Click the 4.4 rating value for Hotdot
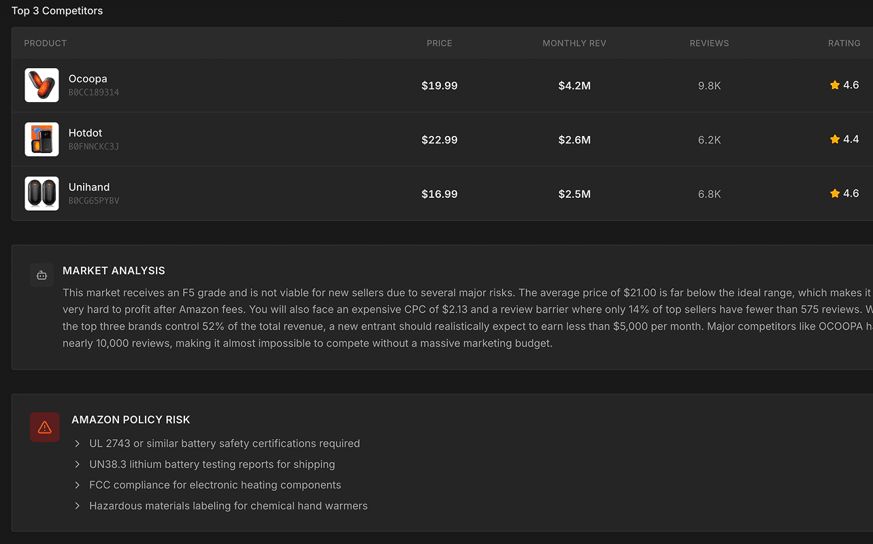 coord(851,139)
